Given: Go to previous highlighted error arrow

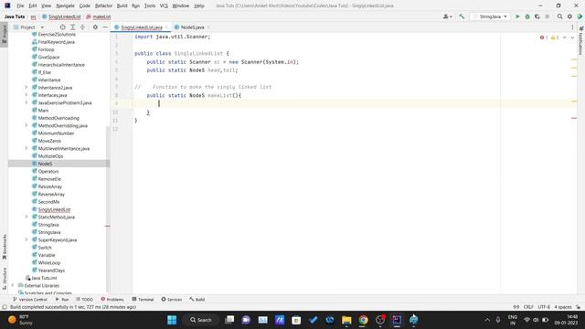Looking at the screenshot, I should click(565, 37).
